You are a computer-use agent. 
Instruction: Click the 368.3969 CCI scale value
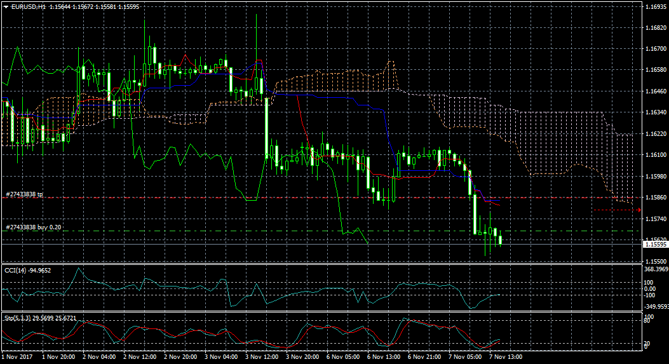656,269
